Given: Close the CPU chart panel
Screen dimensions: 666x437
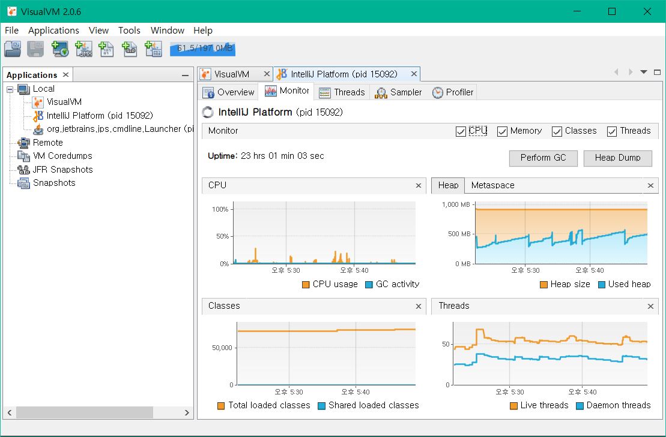Looking at the screenshot, I should 419,186.
